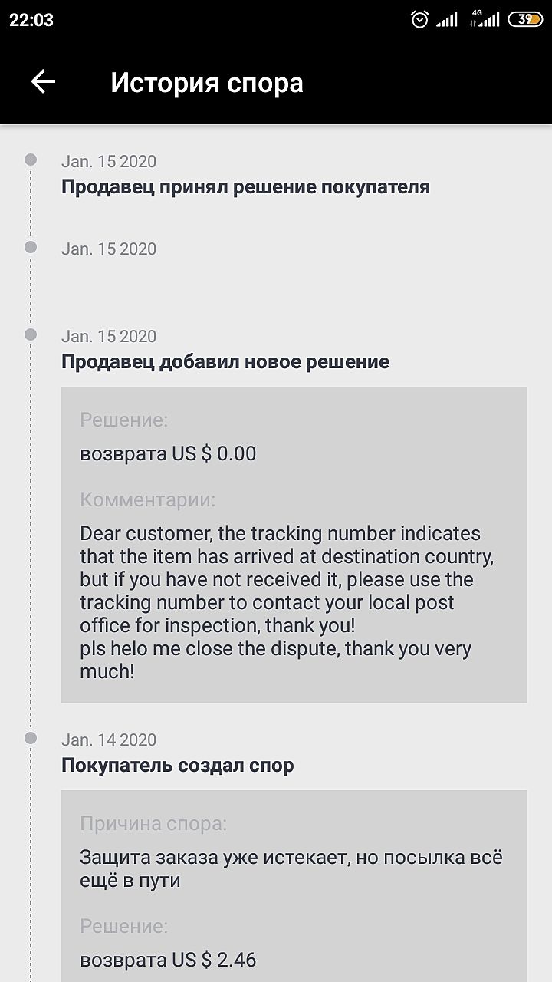552x982 pixels.
Task: Tap the back arrow in the header
Action: [43, 82]
